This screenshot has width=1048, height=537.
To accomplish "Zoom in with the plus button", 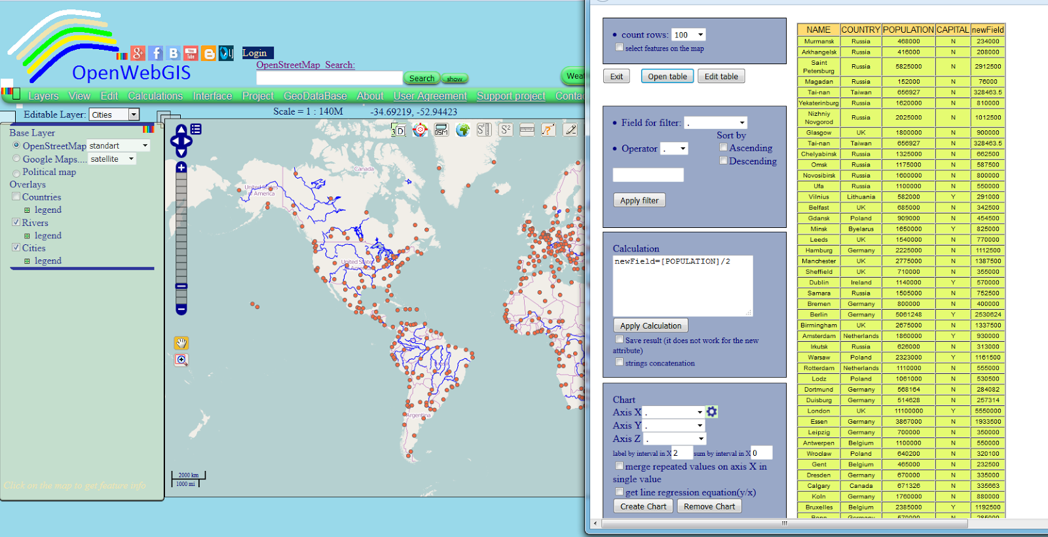I will (x=181, y=168).
